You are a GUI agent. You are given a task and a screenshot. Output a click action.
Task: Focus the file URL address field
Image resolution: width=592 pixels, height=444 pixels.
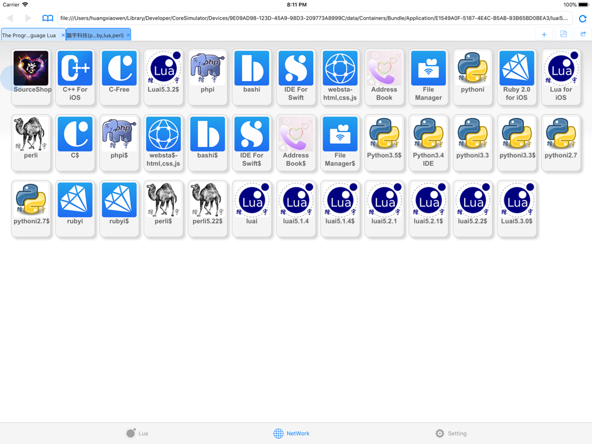(x=315, y=18)
